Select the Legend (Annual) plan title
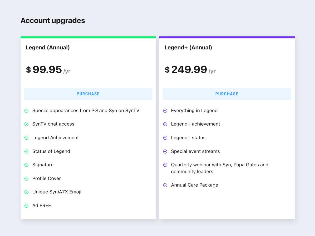The width and height of the screenshot is (315, 236). (x=48, y=48)
